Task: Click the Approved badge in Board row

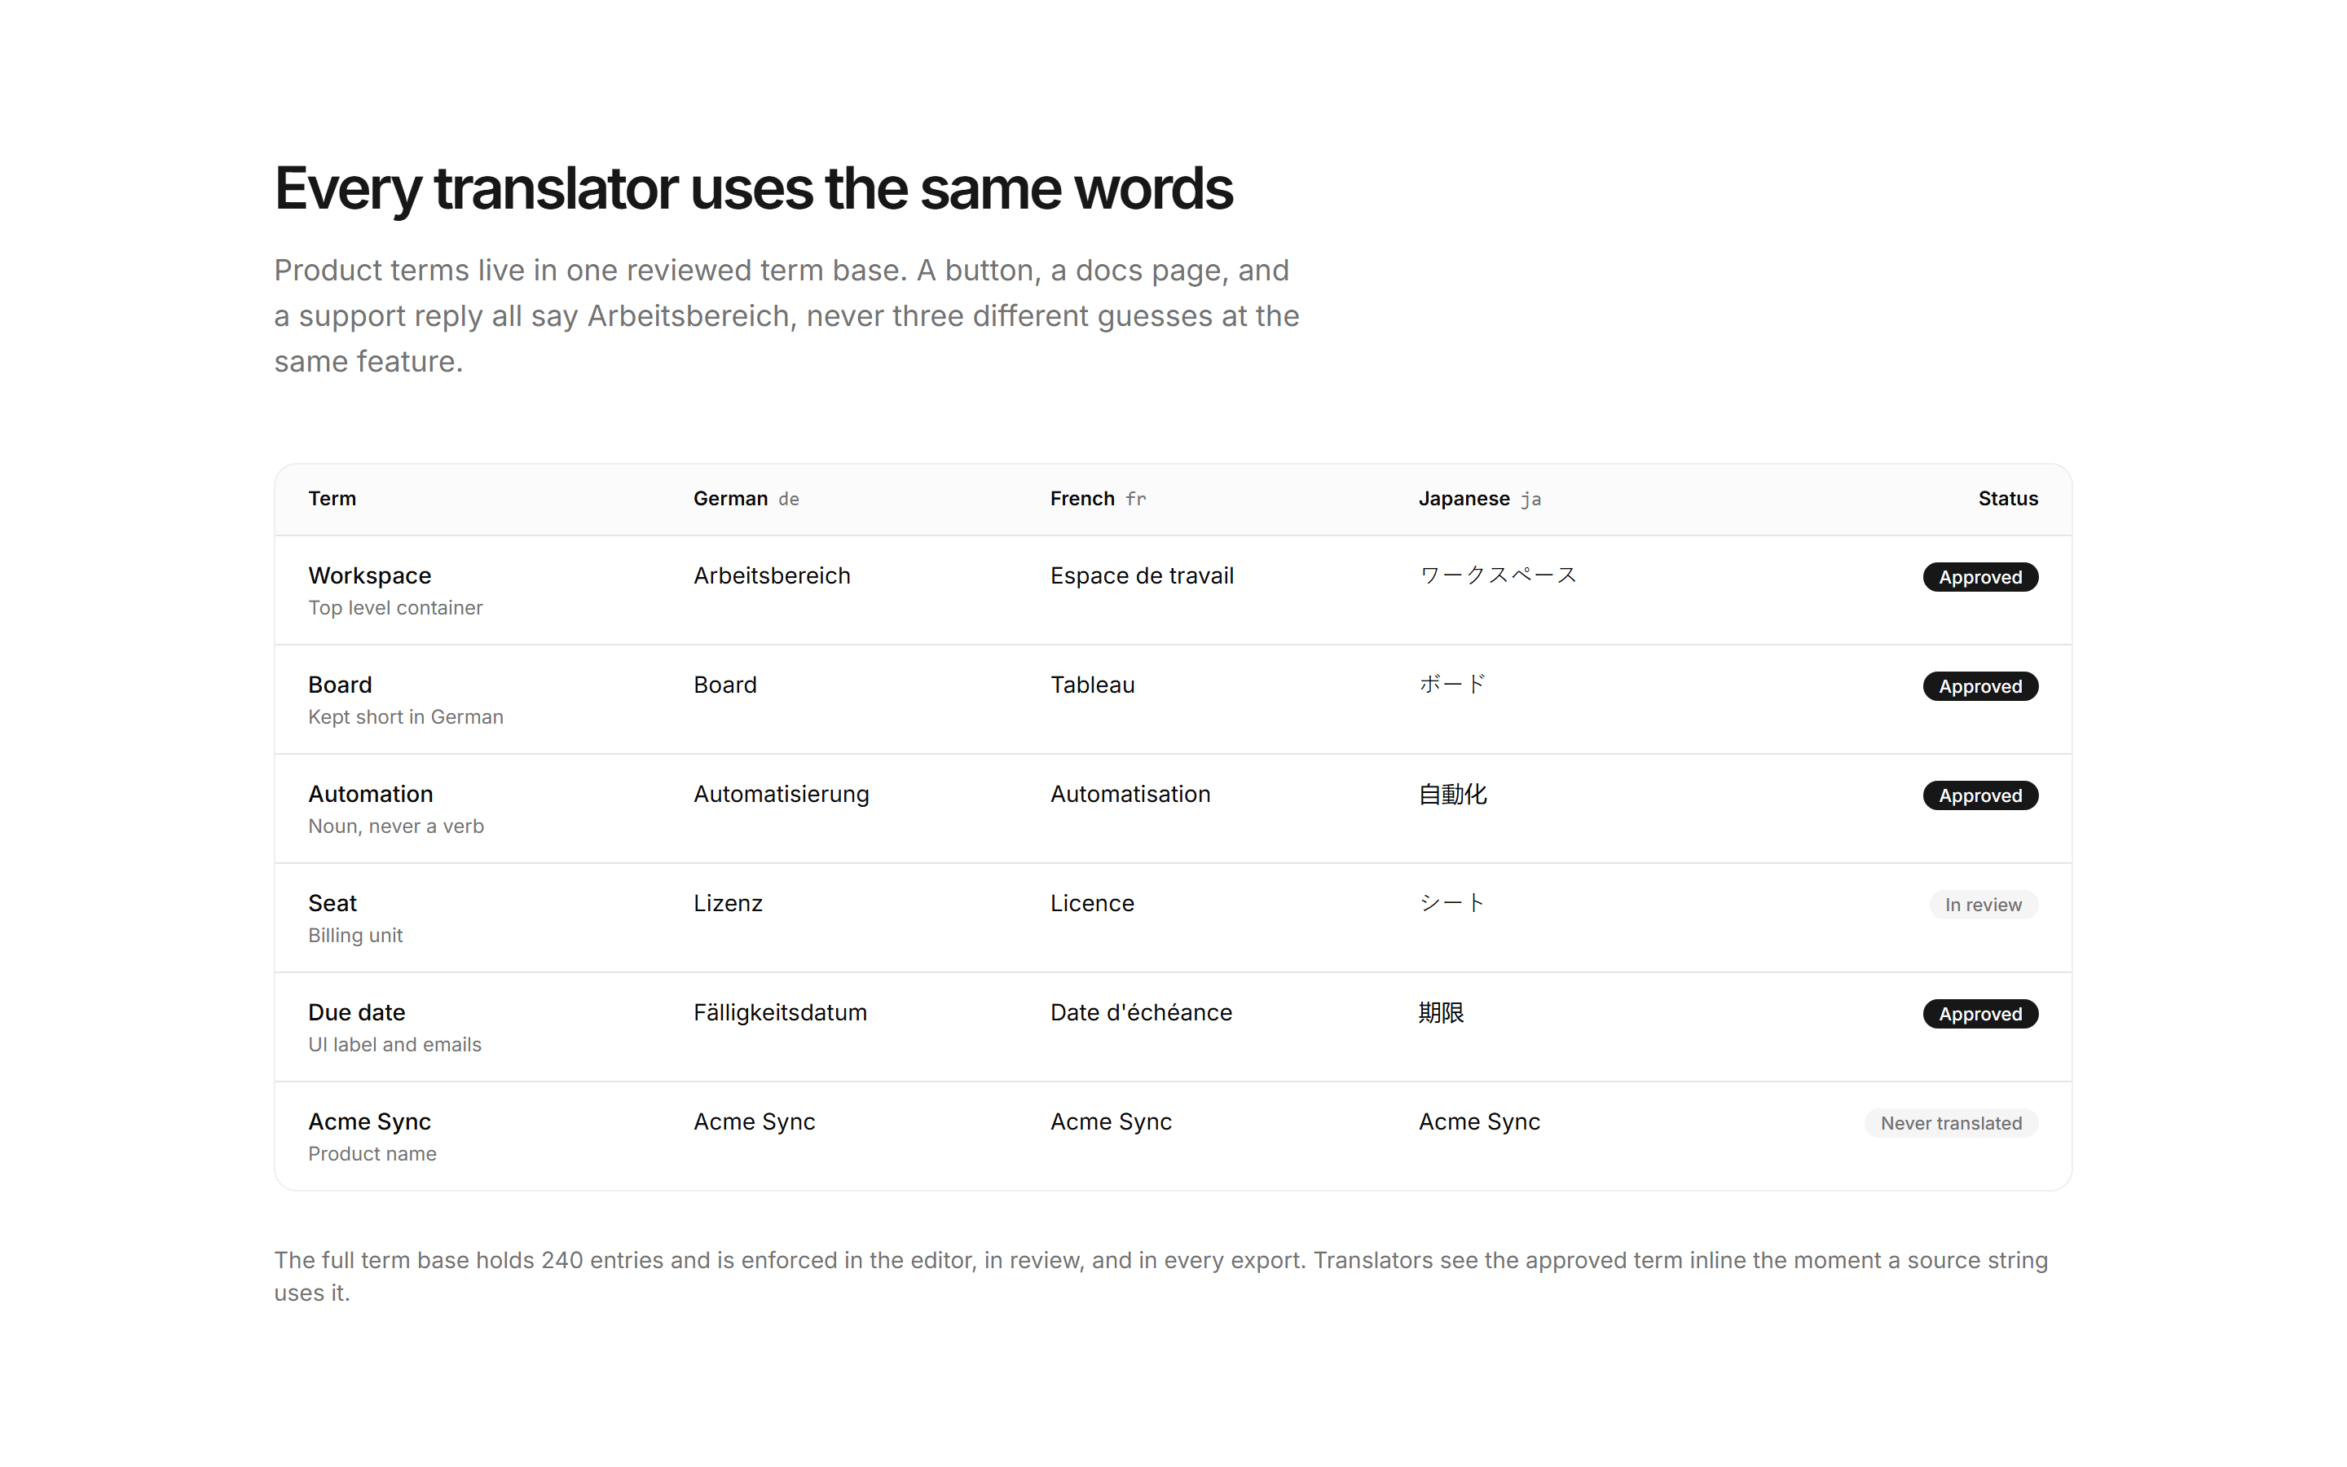Action: click(x=1980, y=686)
